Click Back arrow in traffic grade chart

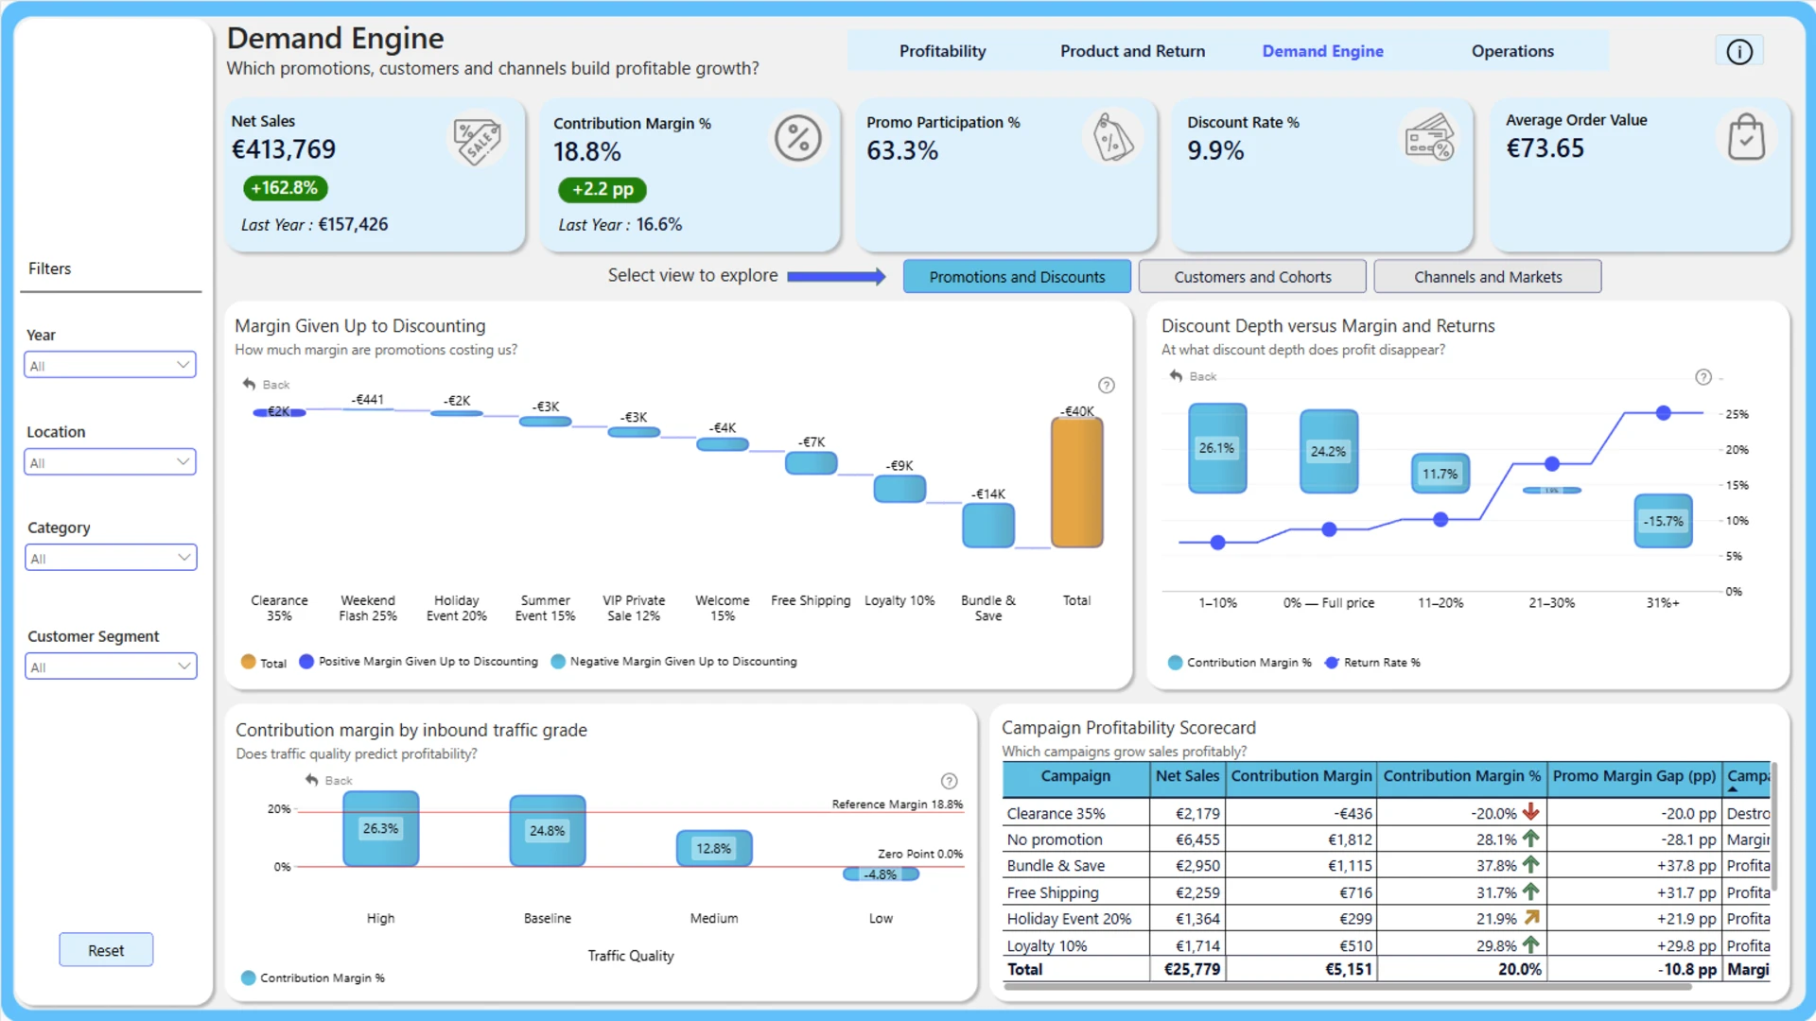coord(312,780)
